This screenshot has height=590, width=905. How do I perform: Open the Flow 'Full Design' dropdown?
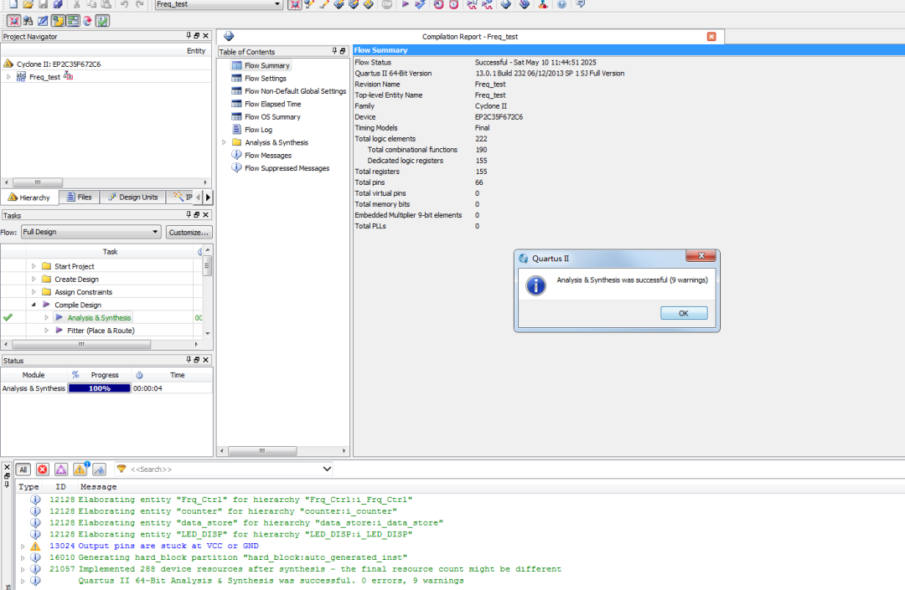point(90,232)
